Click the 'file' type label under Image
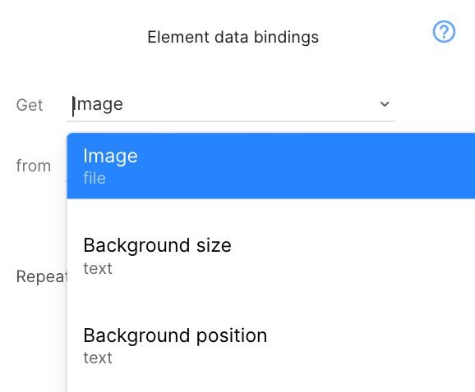Screen dimensions: 475x392 95,178
